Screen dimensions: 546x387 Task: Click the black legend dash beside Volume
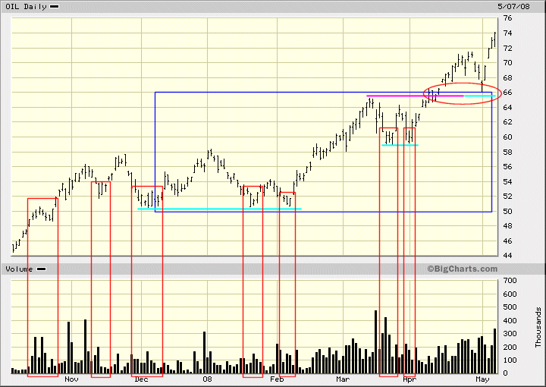(x=41, y=269)
